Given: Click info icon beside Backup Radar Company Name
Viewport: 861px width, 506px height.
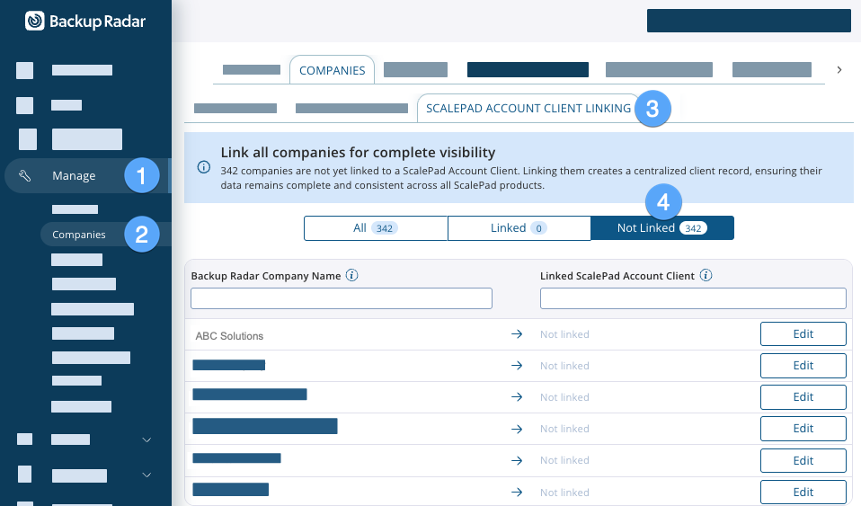Looking at the screenshot, I should click(352, 276).
